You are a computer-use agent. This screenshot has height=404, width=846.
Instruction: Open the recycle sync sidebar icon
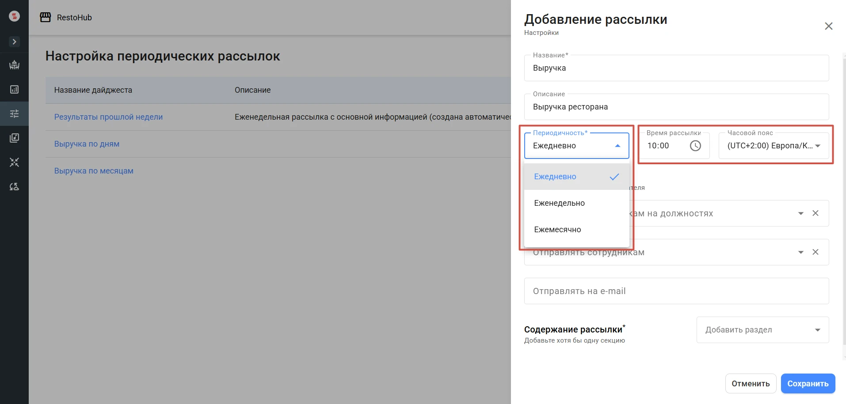click(14, 187)
